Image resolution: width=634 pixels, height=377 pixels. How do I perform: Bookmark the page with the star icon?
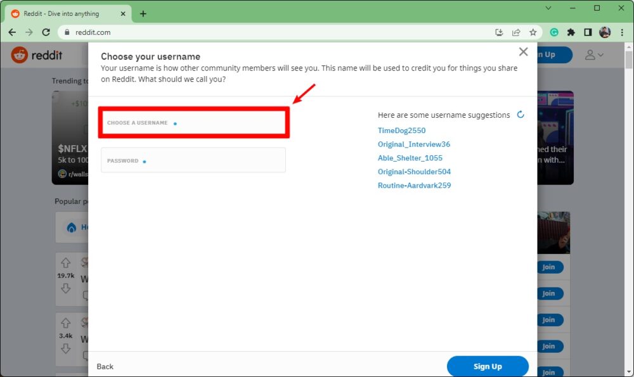click(x=533, y=32)
